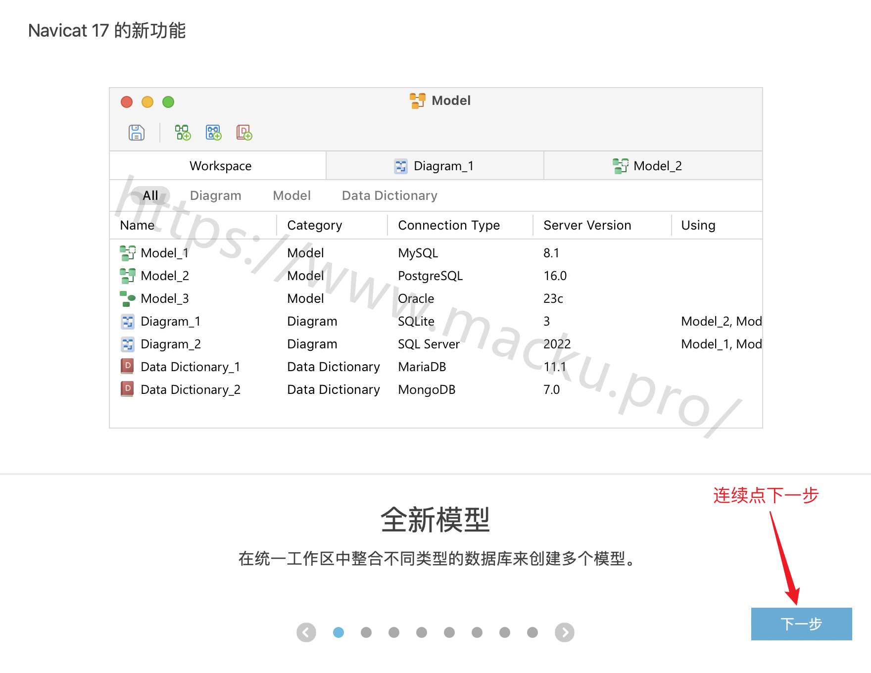The width and height of the screenshot is (871, 673).
Task: Select the Model_3 row name
Action: click(165, 298)
